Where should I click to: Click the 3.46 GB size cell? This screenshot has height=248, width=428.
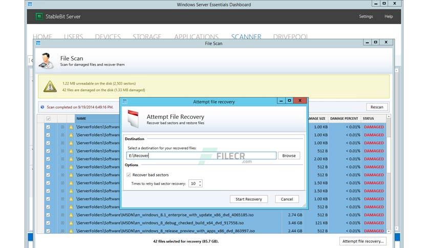click(295, 223)
